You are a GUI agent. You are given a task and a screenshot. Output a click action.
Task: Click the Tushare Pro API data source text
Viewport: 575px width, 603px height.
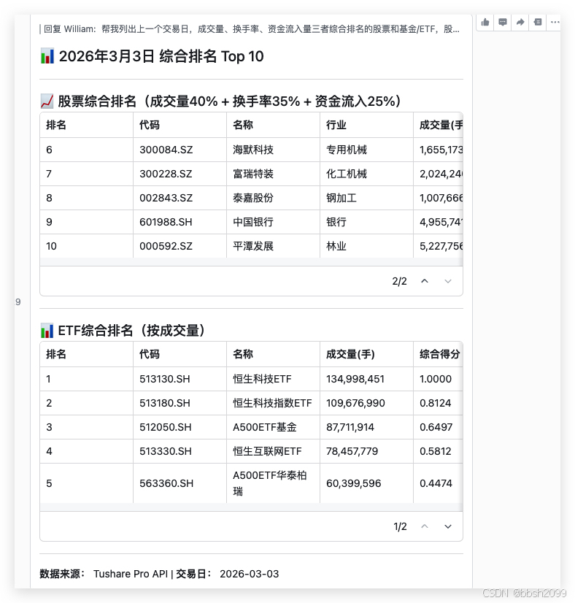pos(131,574)
